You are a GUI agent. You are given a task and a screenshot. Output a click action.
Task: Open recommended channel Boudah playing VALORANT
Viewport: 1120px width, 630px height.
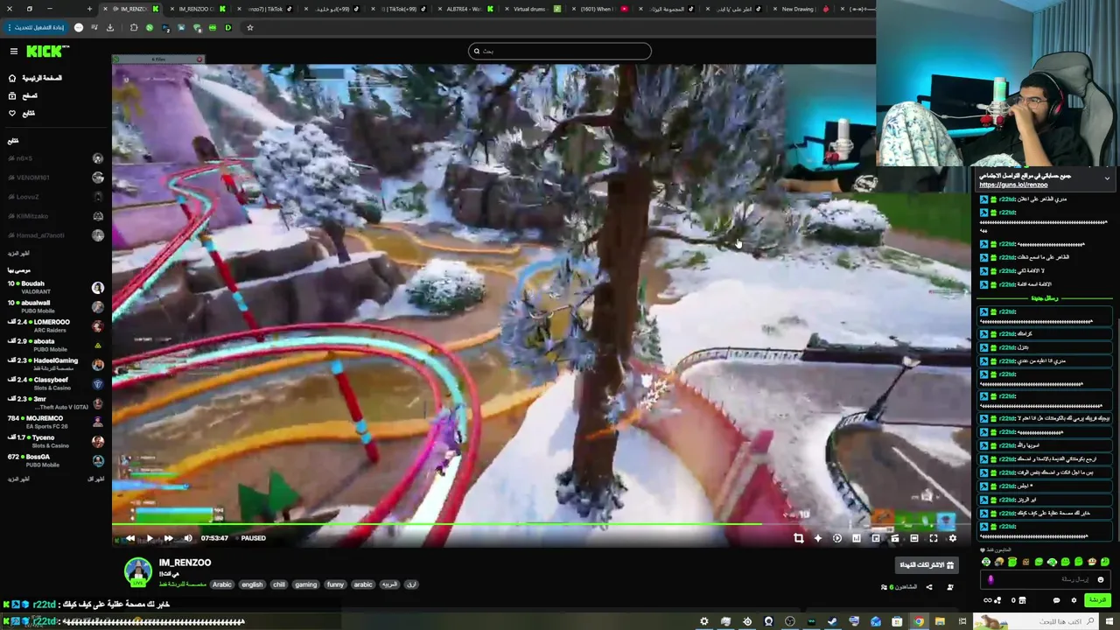point(55,287)
